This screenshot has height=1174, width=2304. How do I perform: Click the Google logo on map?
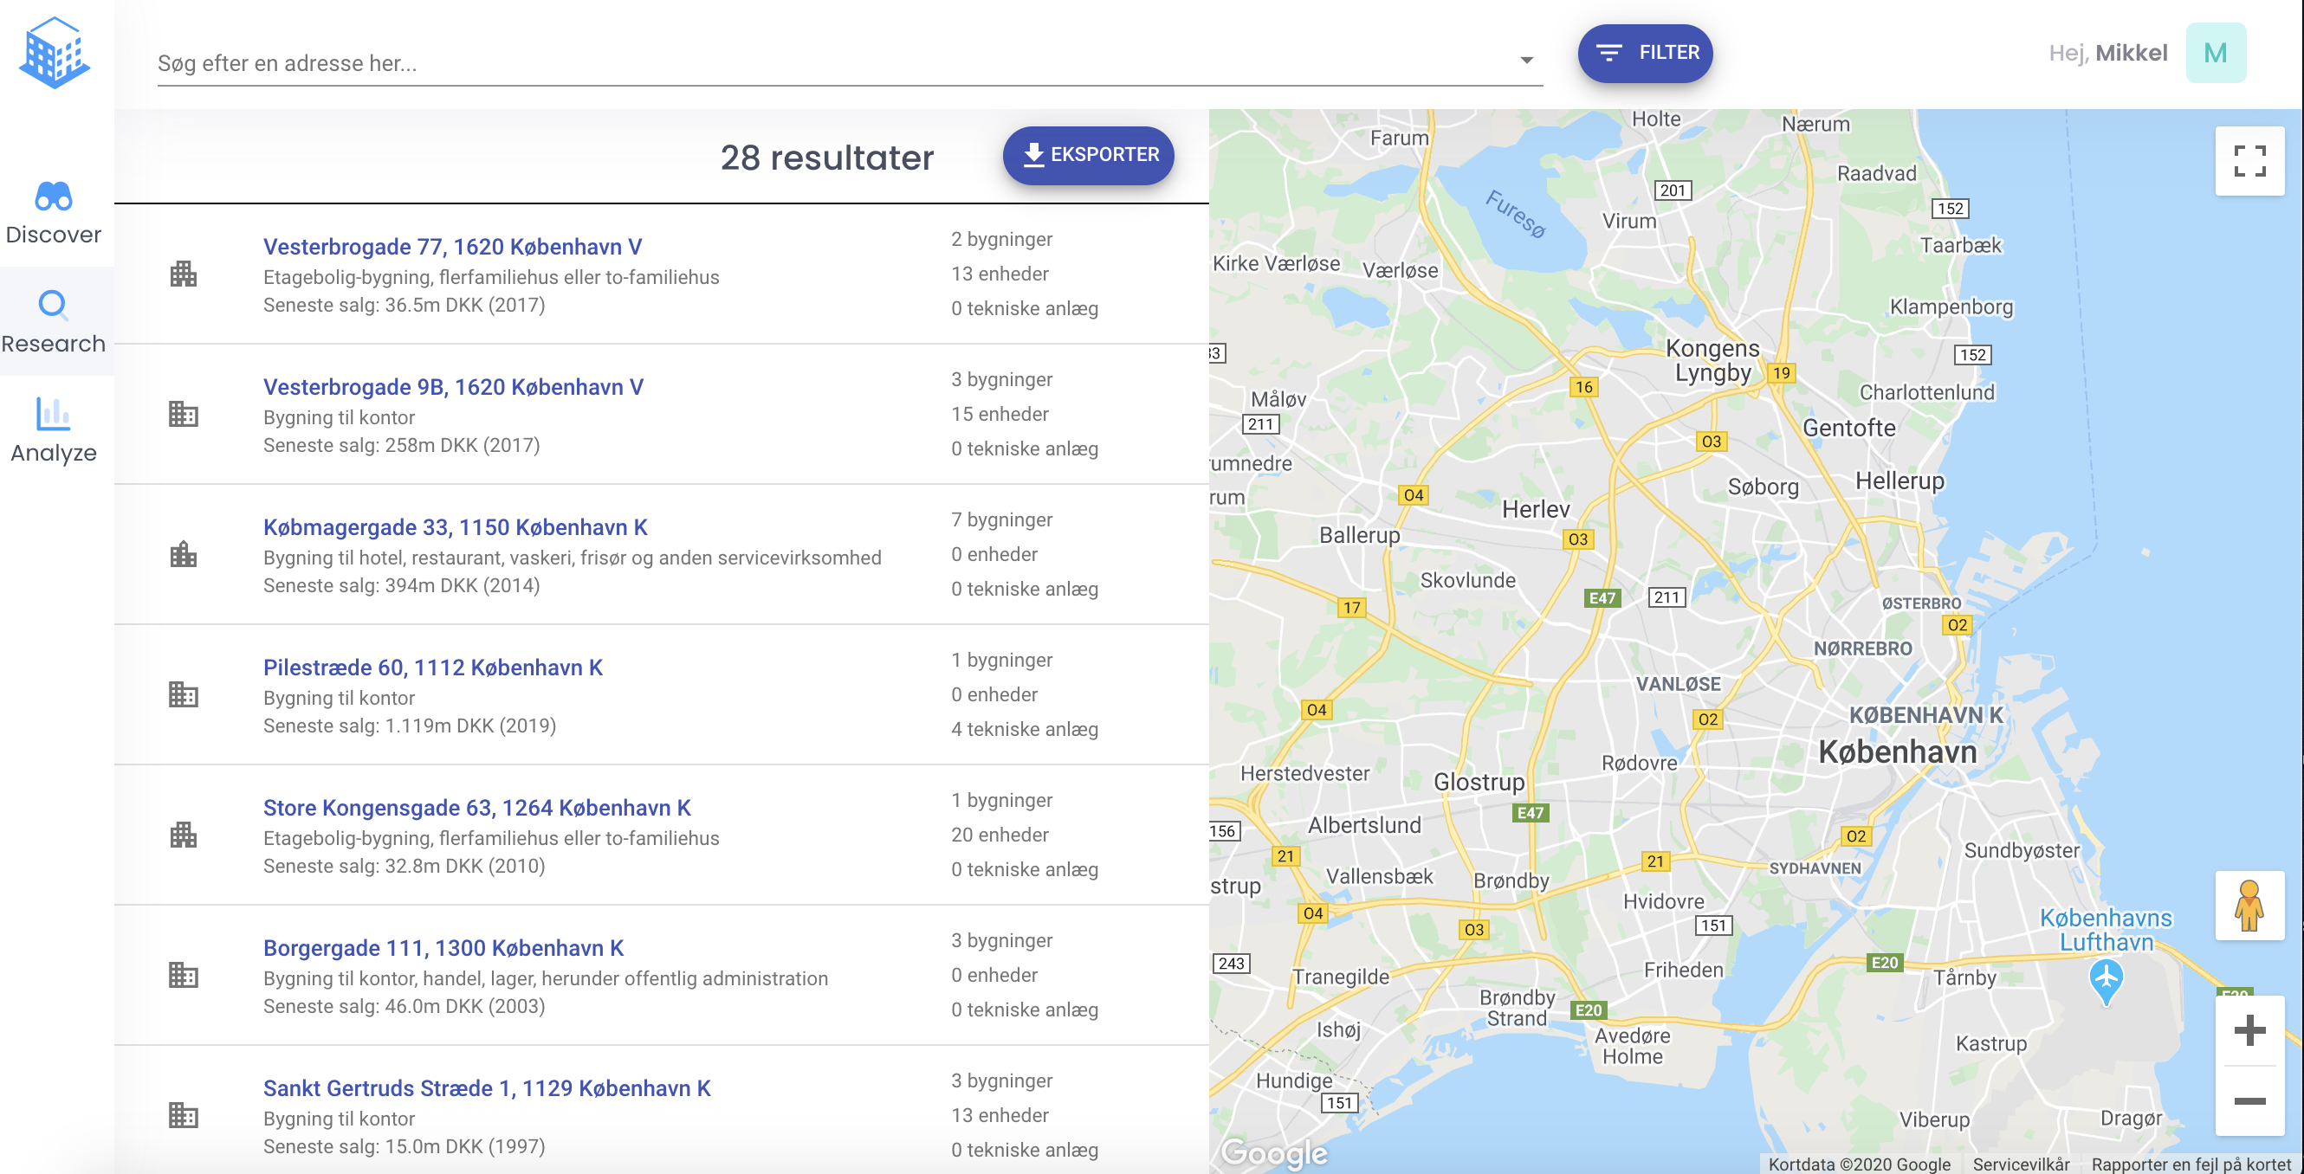click(x=1273, y=1151)
